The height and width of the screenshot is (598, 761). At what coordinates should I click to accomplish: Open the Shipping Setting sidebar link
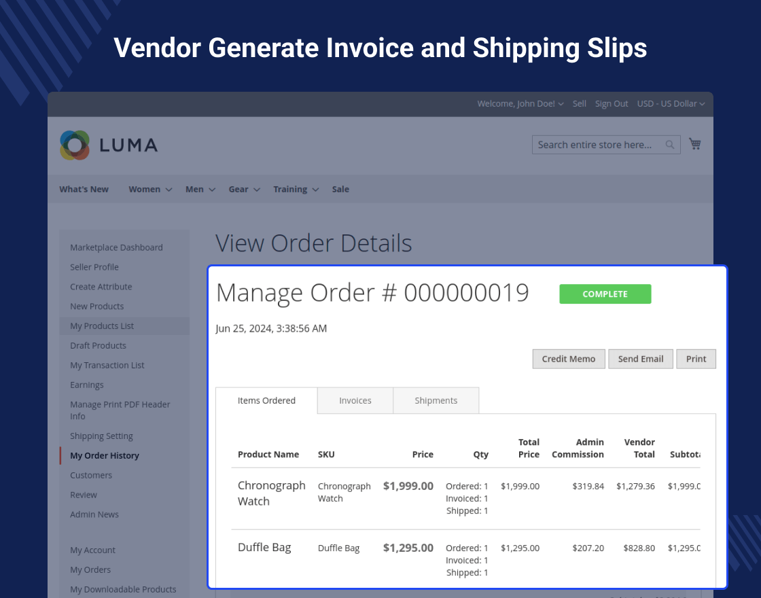point(101,436)
